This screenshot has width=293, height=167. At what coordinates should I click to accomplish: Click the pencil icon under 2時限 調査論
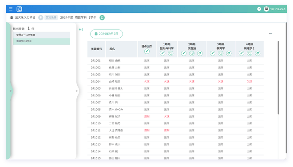[184, 53]
